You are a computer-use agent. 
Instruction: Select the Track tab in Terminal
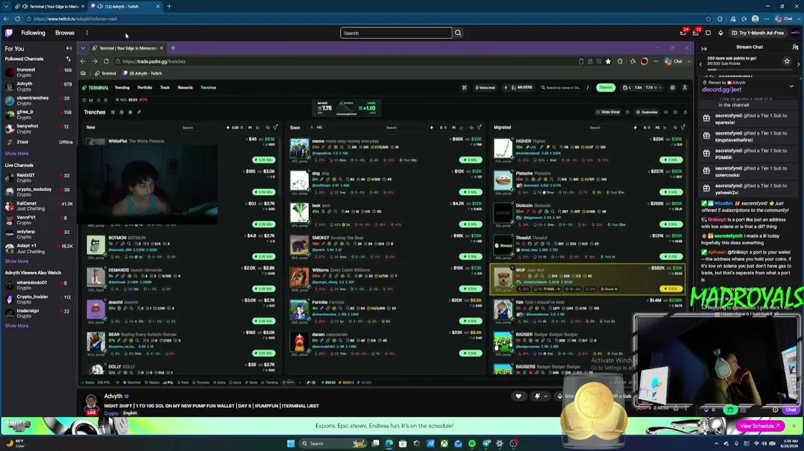[165, 88]
